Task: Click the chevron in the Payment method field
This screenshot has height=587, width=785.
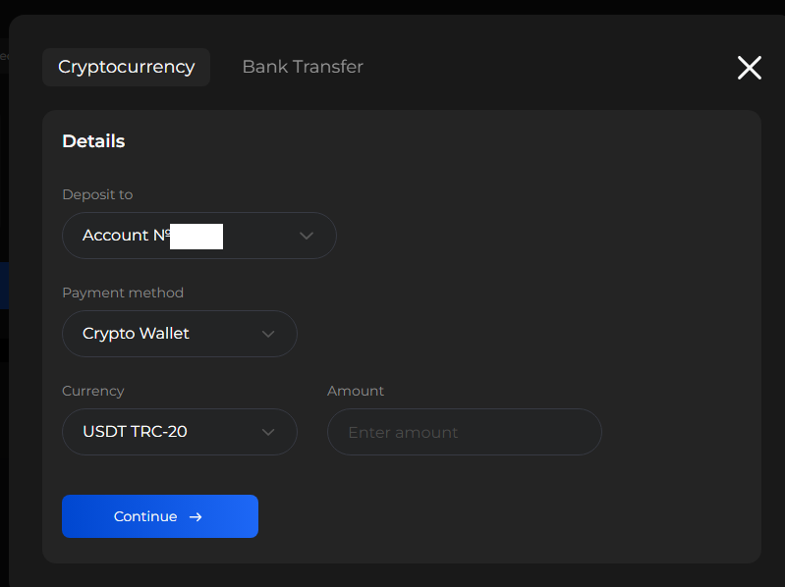Action: 268,334
